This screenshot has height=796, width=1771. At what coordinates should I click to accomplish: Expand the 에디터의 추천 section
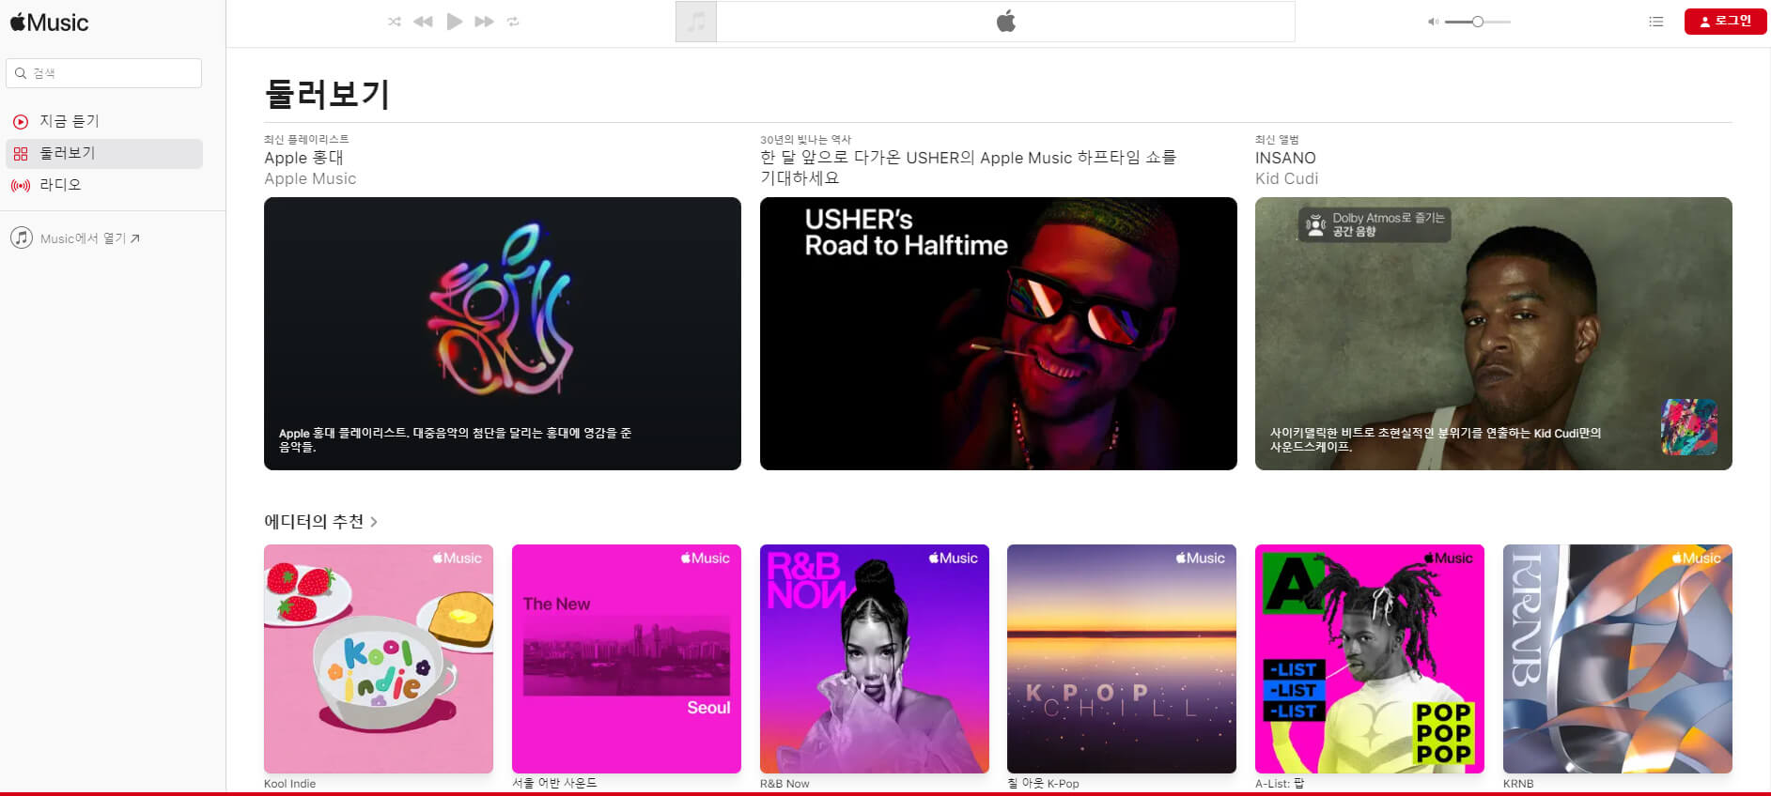[320, 522]
